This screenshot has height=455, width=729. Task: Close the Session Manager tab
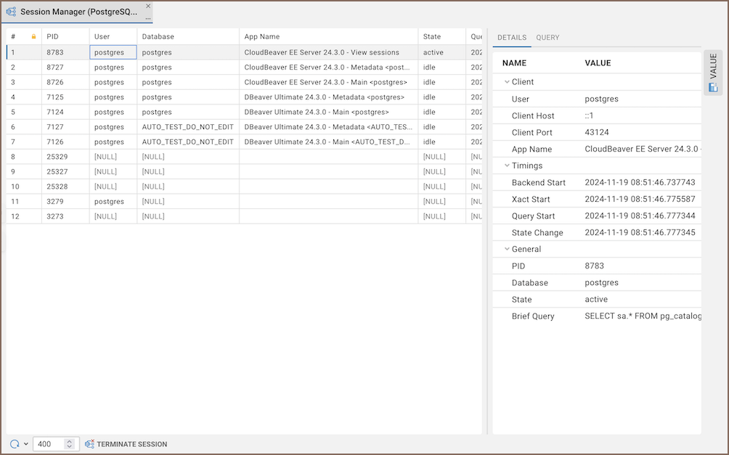pos(148,7)
